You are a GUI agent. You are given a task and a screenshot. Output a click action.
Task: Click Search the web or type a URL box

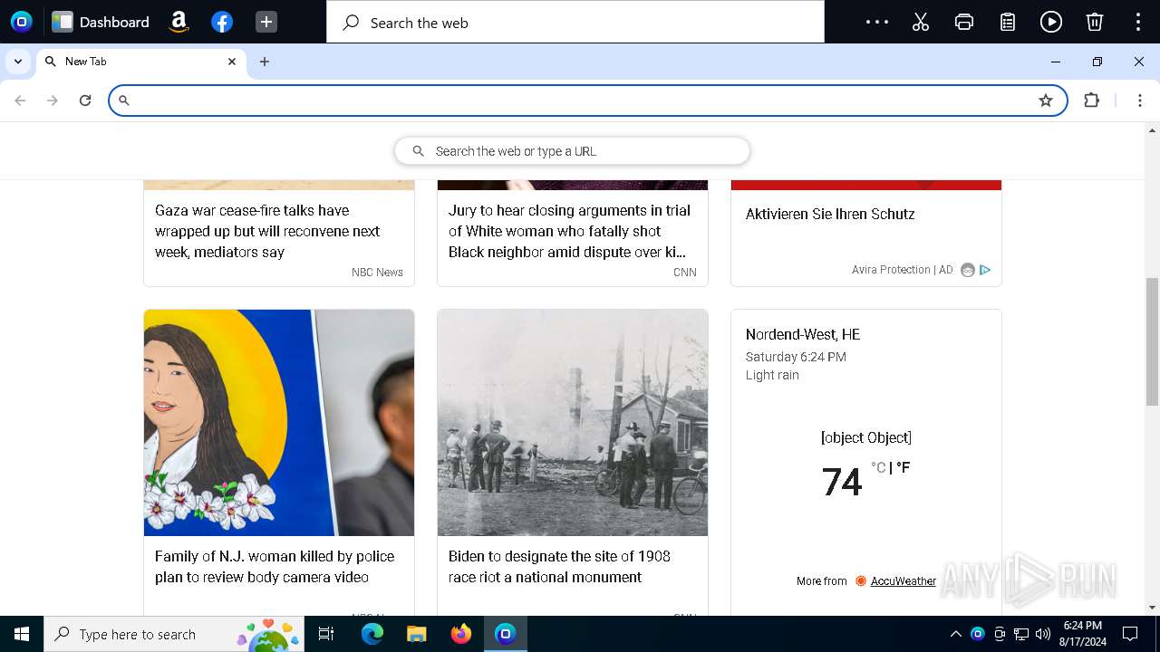pyautogui.click(x=572, y=151)
